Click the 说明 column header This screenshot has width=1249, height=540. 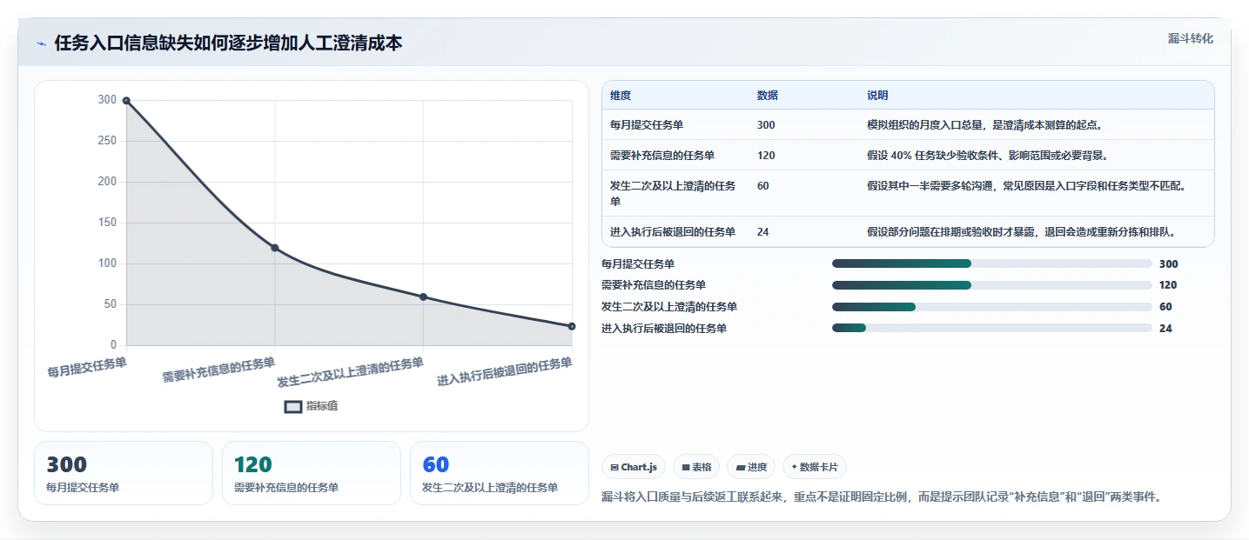point(877,95)
